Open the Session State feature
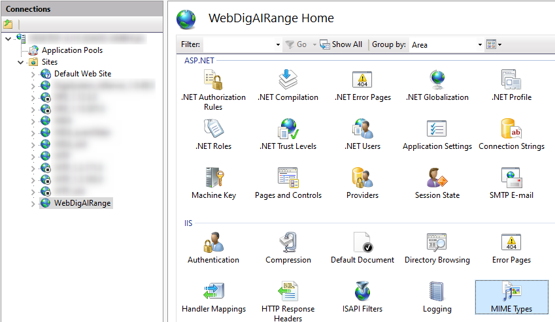555x322 pixels. coord(437,182)
